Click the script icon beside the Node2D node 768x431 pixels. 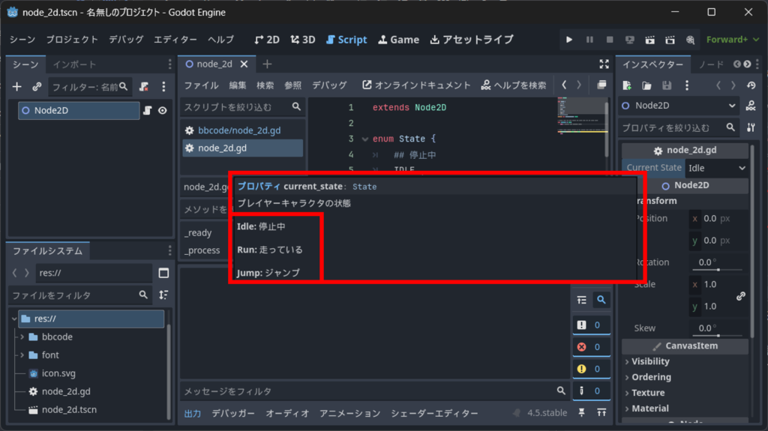point(148,111)
